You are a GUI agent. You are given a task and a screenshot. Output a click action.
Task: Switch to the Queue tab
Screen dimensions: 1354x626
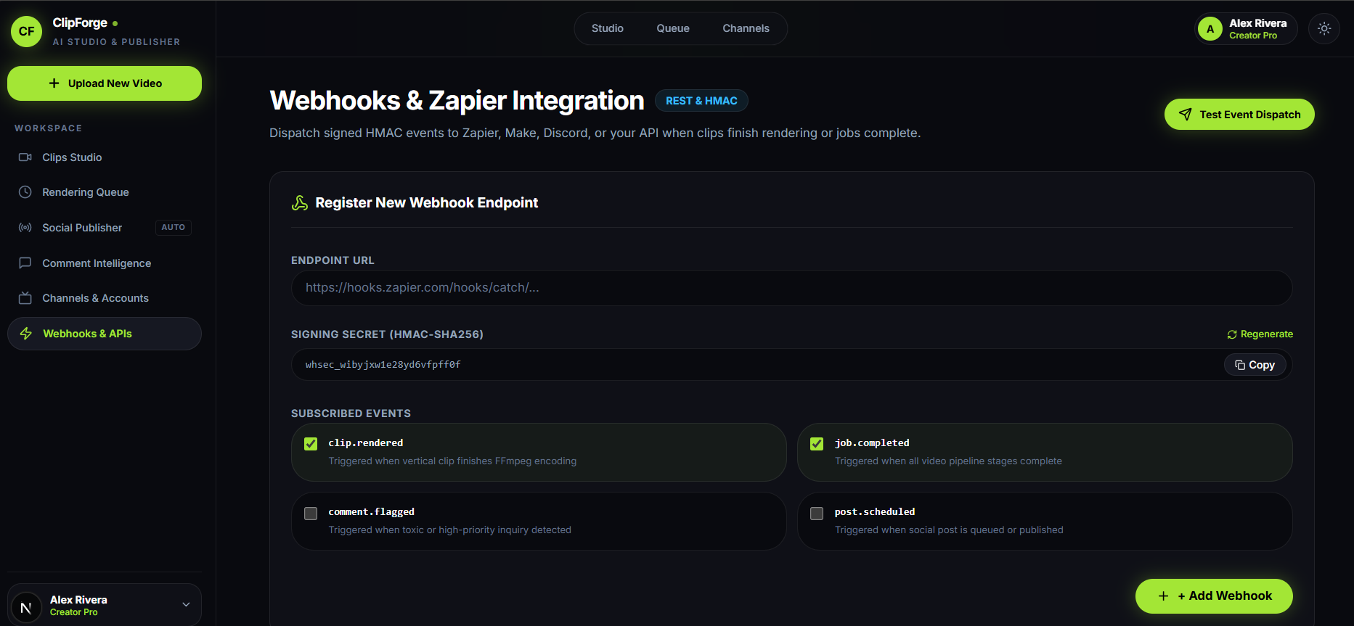click(673, 28)
